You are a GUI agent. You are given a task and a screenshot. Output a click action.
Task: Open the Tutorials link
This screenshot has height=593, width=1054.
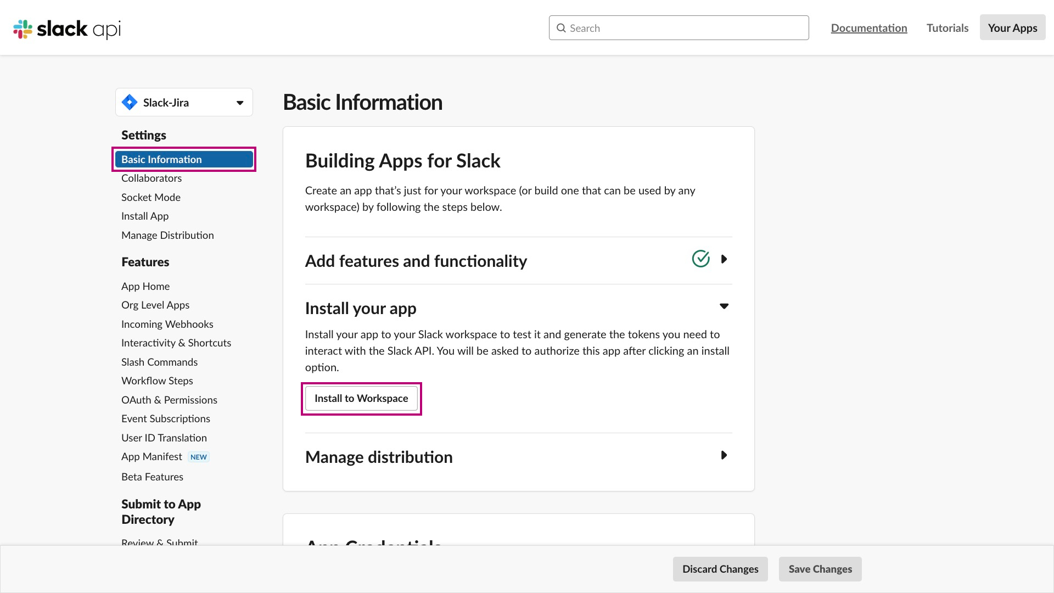click(948, 28)
